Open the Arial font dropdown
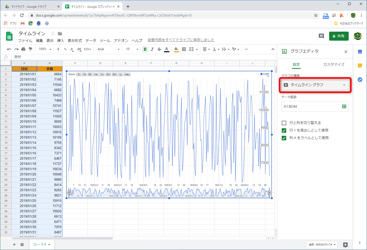 tap(108, 49)
